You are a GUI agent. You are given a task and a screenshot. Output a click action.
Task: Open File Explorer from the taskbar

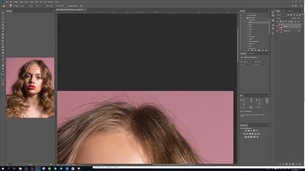coord(20,169)
